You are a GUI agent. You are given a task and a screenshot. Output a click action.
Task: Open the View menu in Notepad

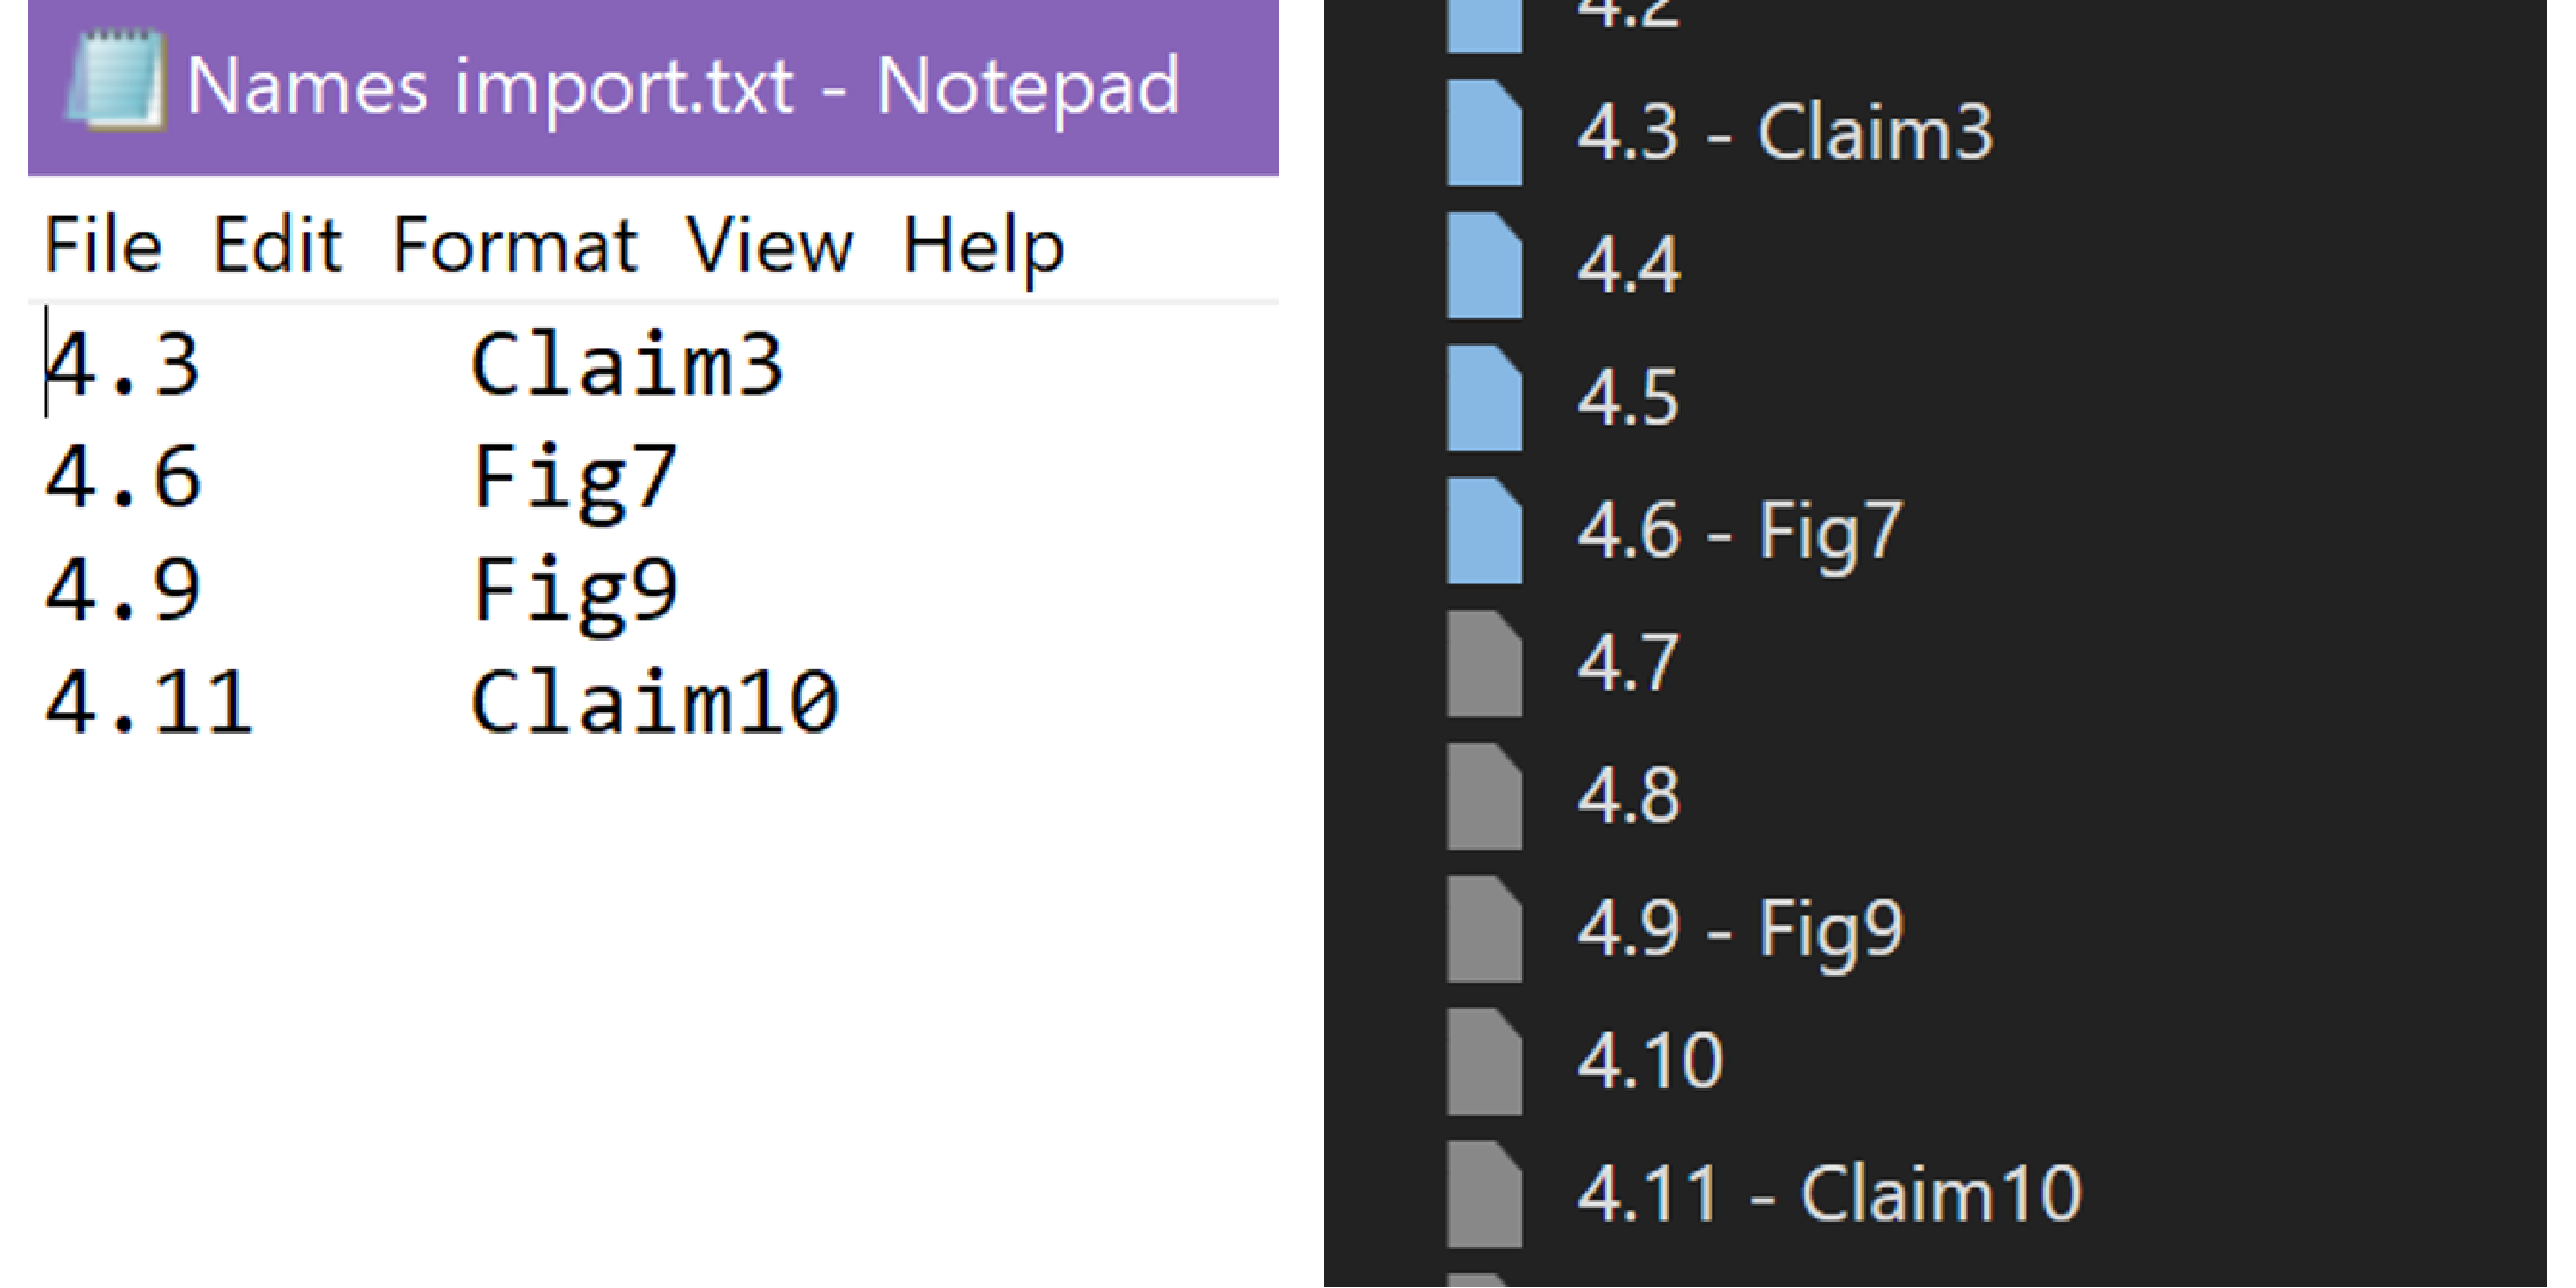point(769,246)
